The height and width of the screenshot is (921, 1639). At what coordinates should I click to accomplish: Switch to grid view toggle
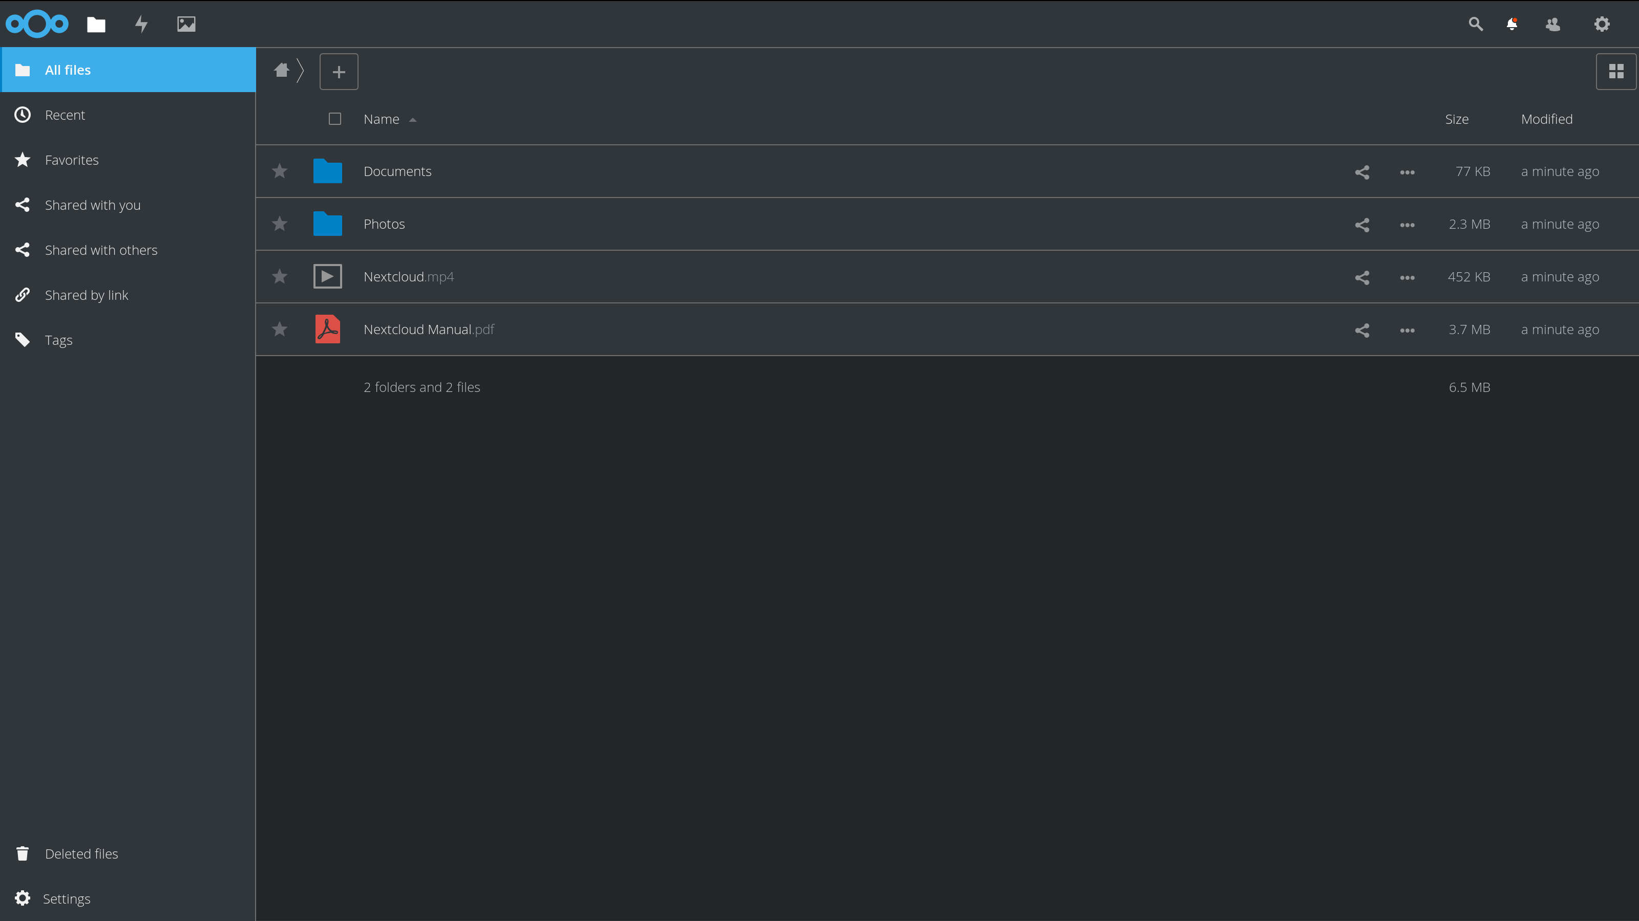(x=1616, y=72)
